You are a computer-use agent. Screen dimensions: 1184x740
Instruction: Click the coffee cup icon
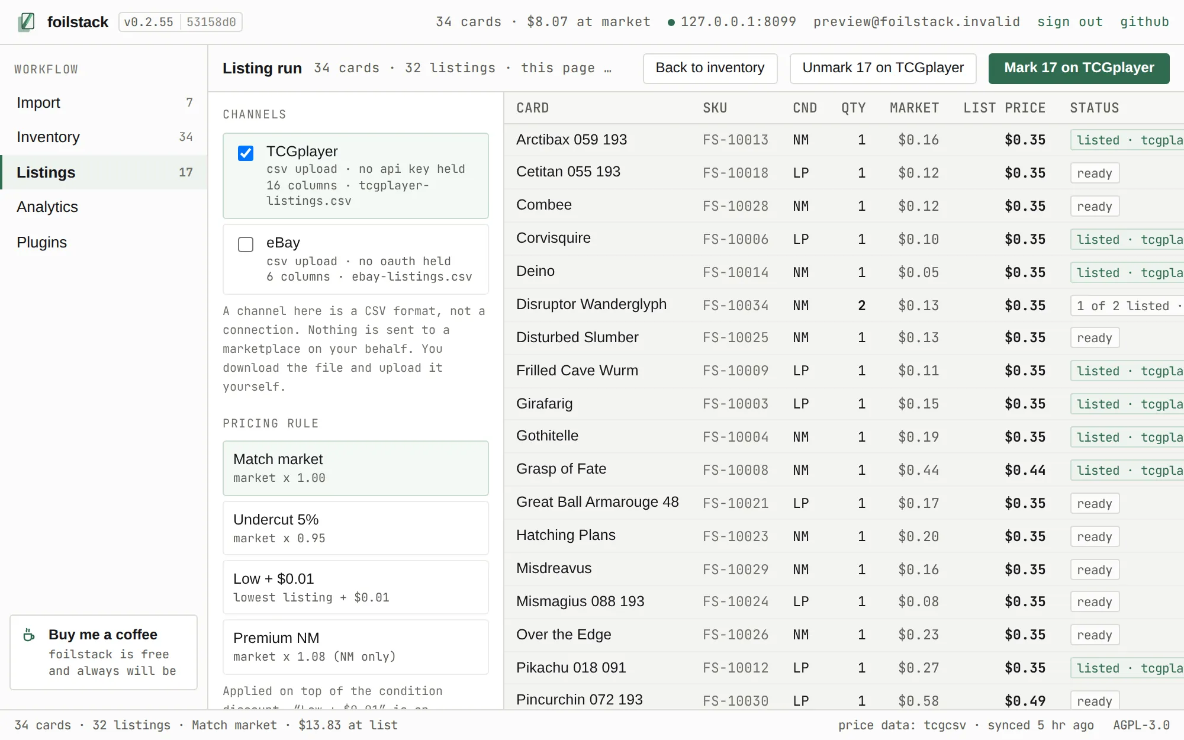29,635
